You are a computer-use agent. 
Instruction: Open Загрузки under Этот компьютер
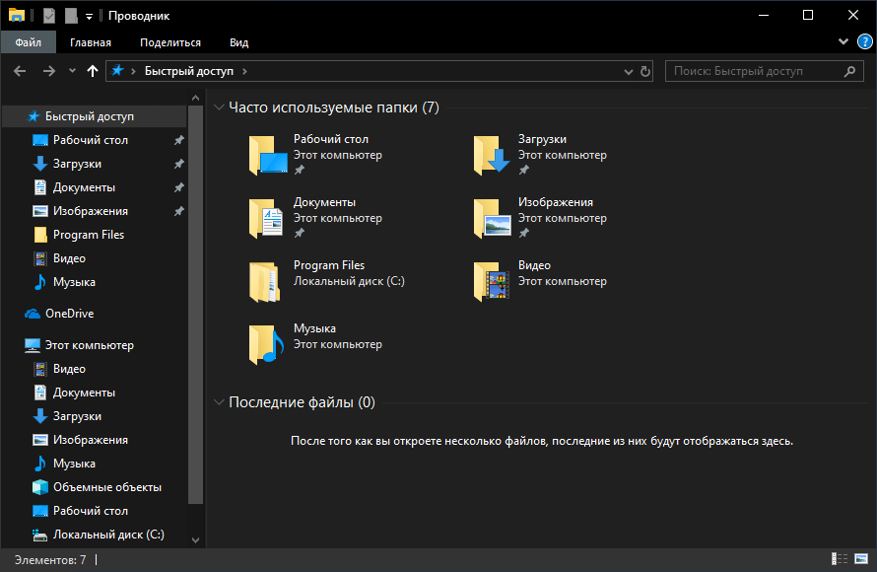tap(77, 416)
